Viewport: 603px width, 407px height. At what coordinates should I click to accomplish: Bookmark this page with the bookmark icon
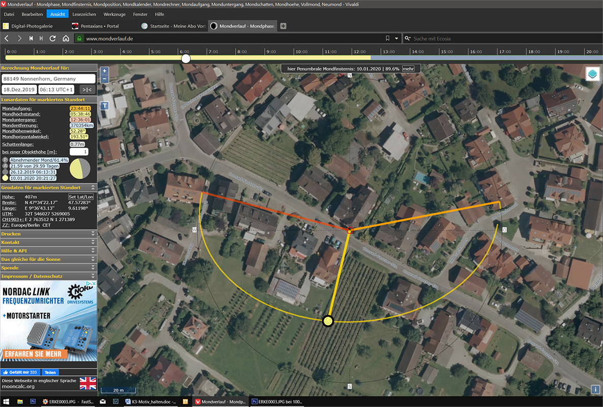click(388, 39)
